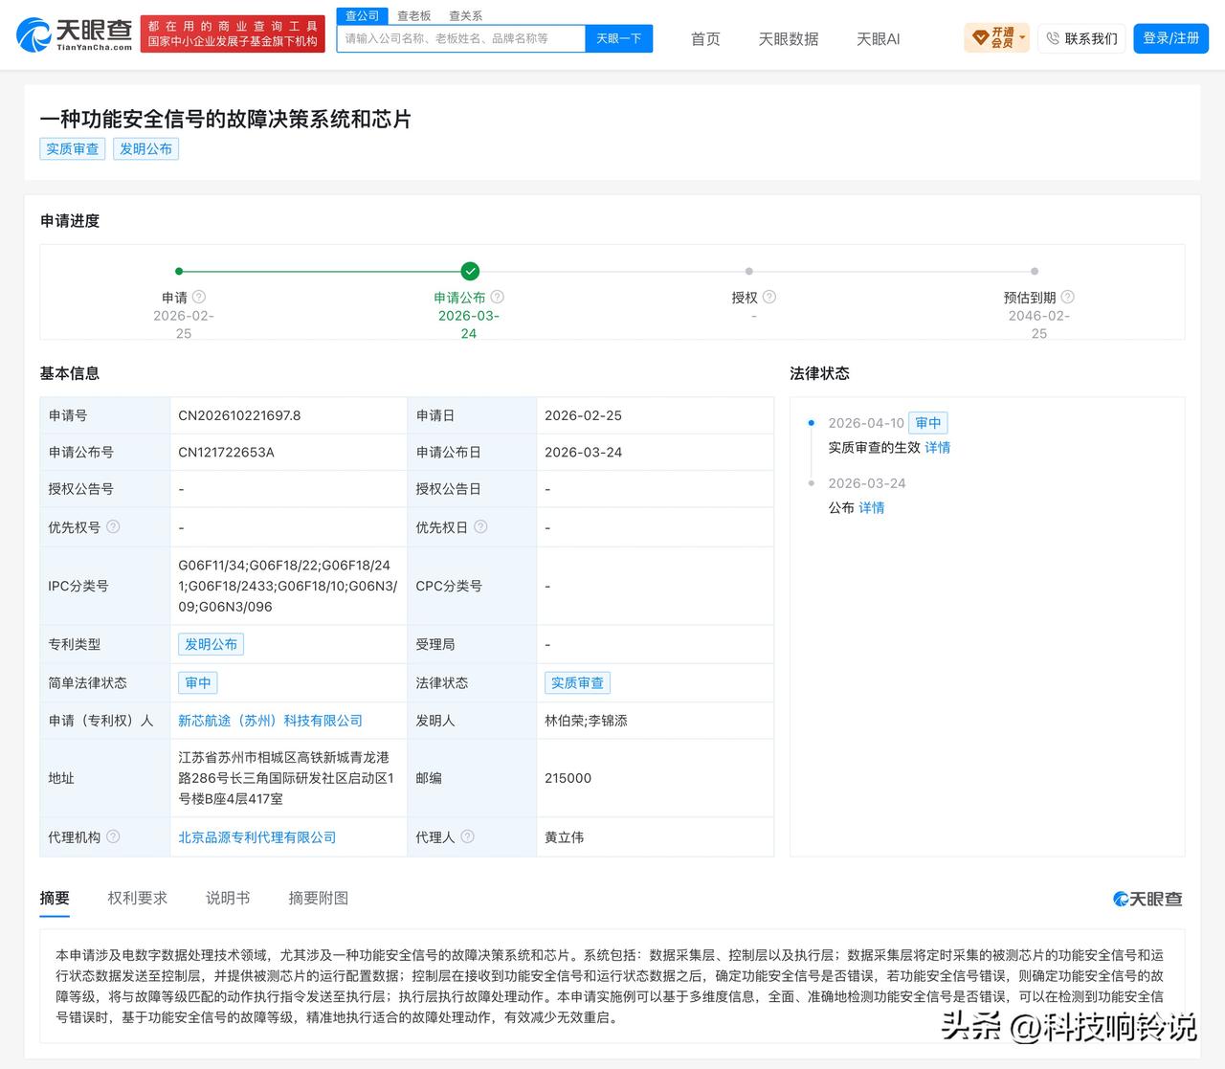Click the 2026-03-24 date in 法律状态 panel
The height and width of the screenshot is (1069, 1225).
(x=867, y=483)
